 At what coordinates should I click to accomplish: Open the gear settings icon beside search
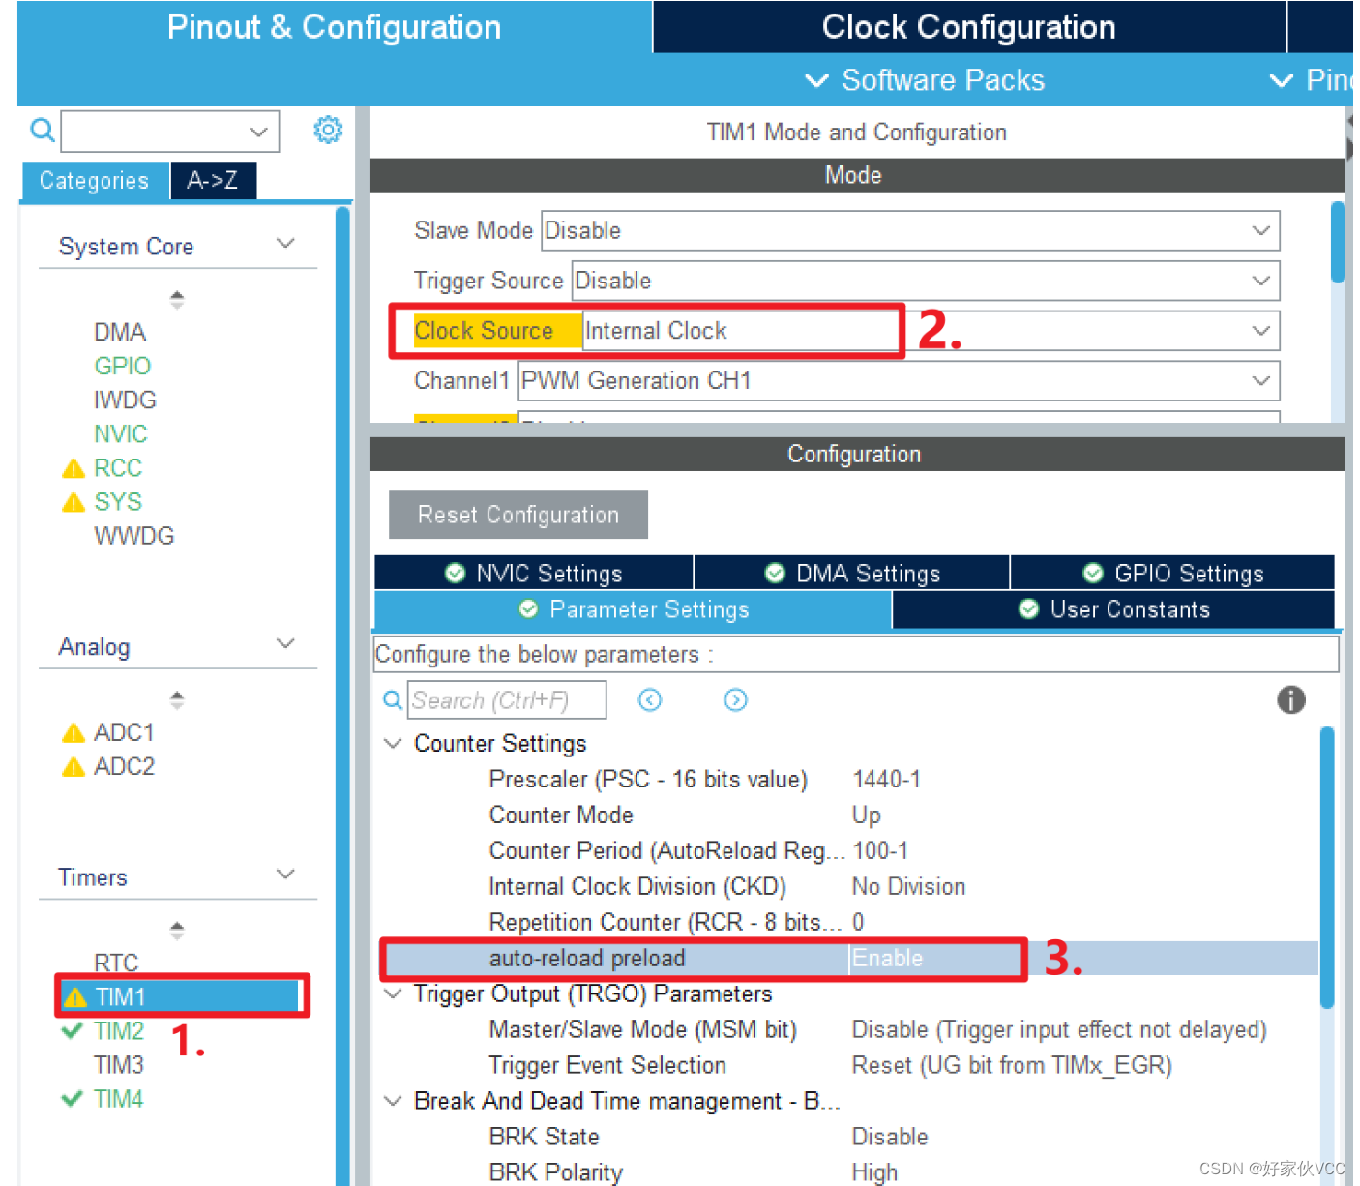pos(328,130)
